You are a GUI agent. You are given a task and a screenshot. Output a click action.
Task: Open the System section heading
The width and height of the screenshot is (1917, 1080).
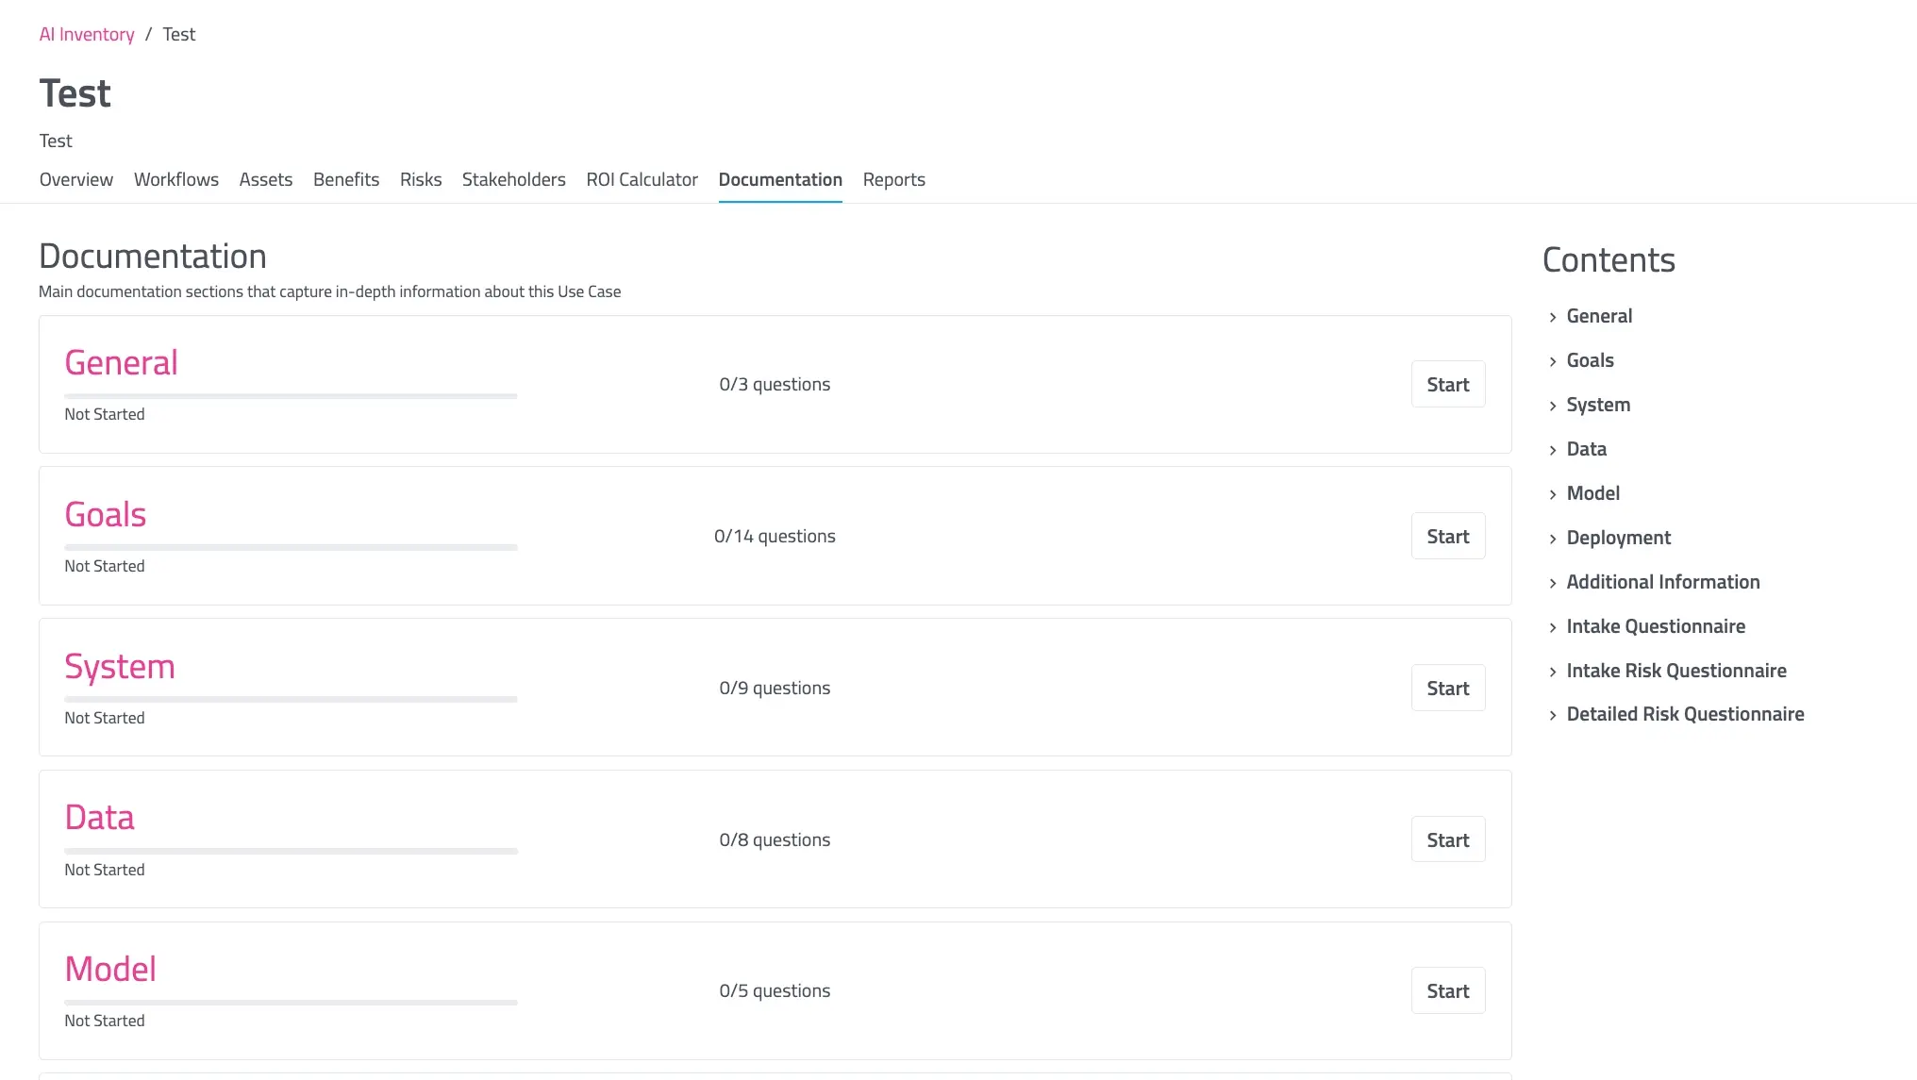tap(120, 667)
